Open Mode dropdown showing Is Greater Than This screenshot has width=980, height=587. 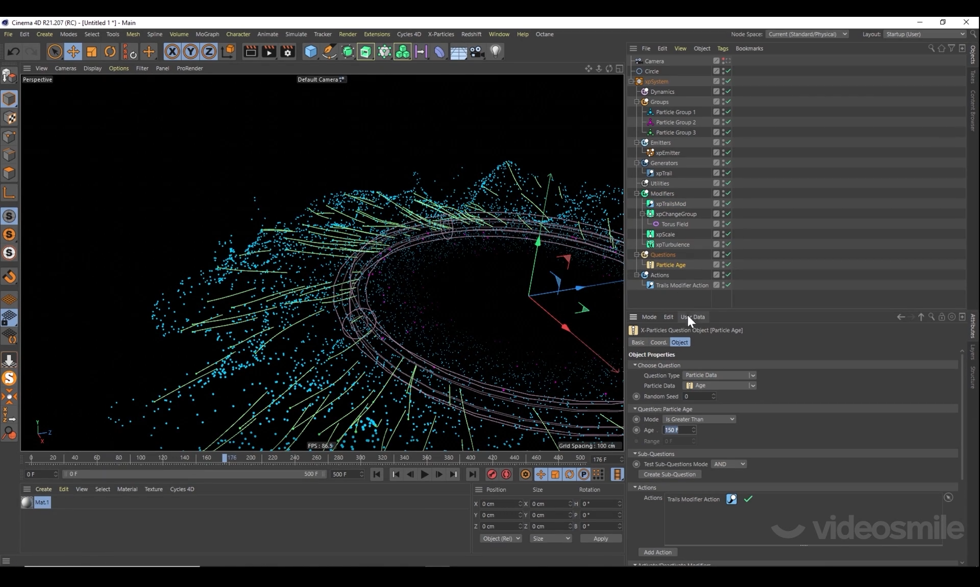click(699, 419)
